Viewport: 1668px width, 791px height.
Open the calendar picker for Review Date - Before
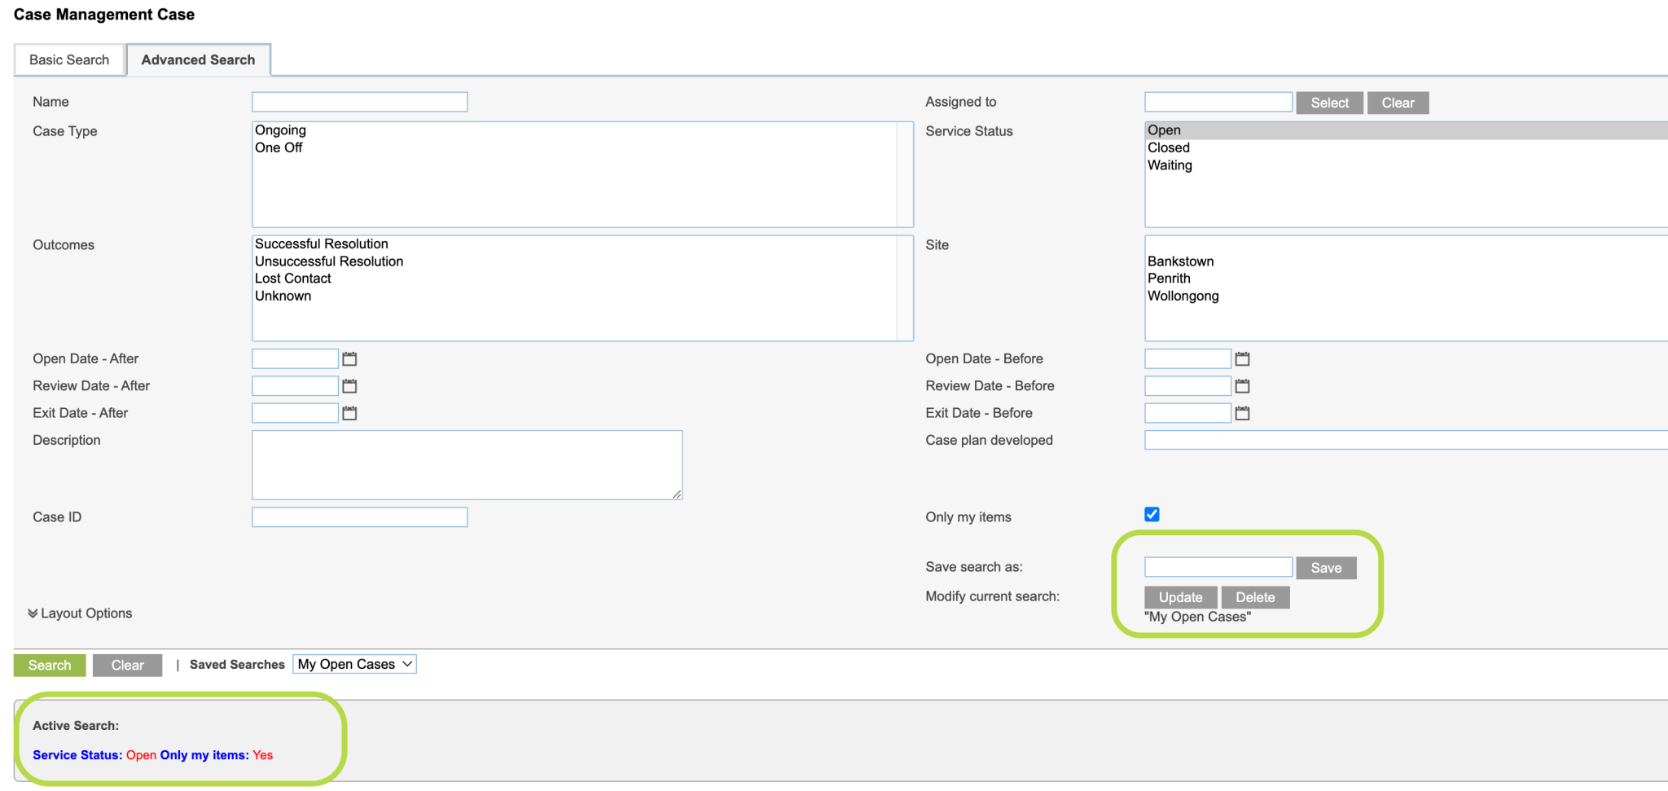click(1242, 385)
